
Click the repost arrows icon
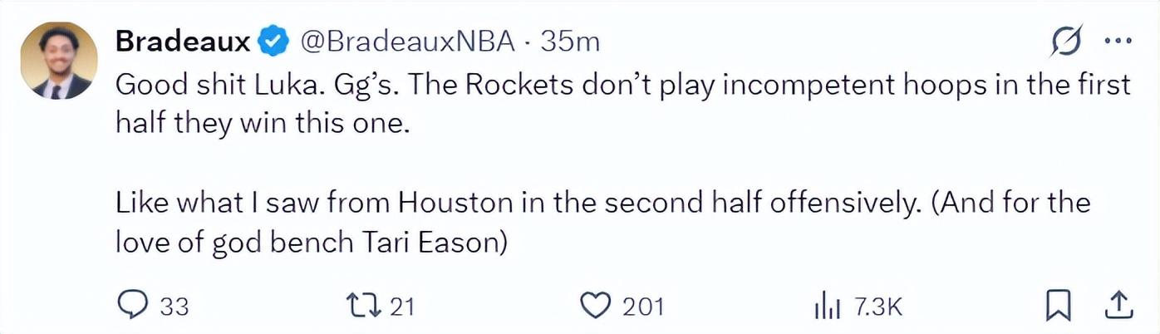tap(363, 306)
